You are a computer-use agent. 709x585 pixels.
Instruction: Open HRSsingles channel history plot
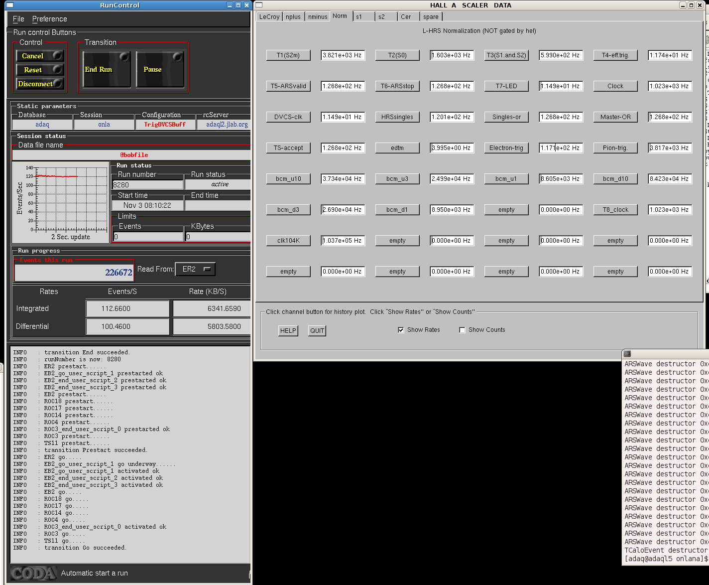click(x=397, y=117)
